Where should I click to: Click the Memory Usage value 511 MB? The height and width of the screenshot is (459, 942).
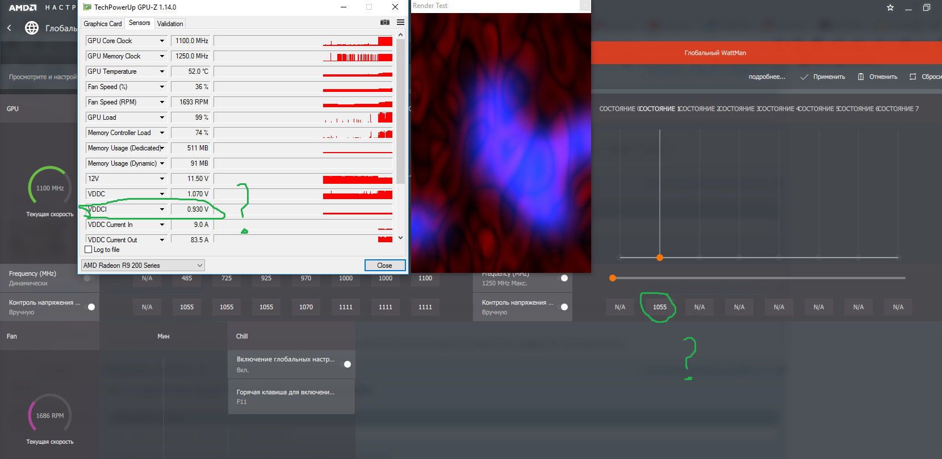(x=191, y=148)
